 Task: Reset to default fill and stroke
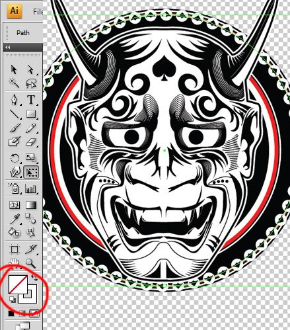tap(13, 300)
